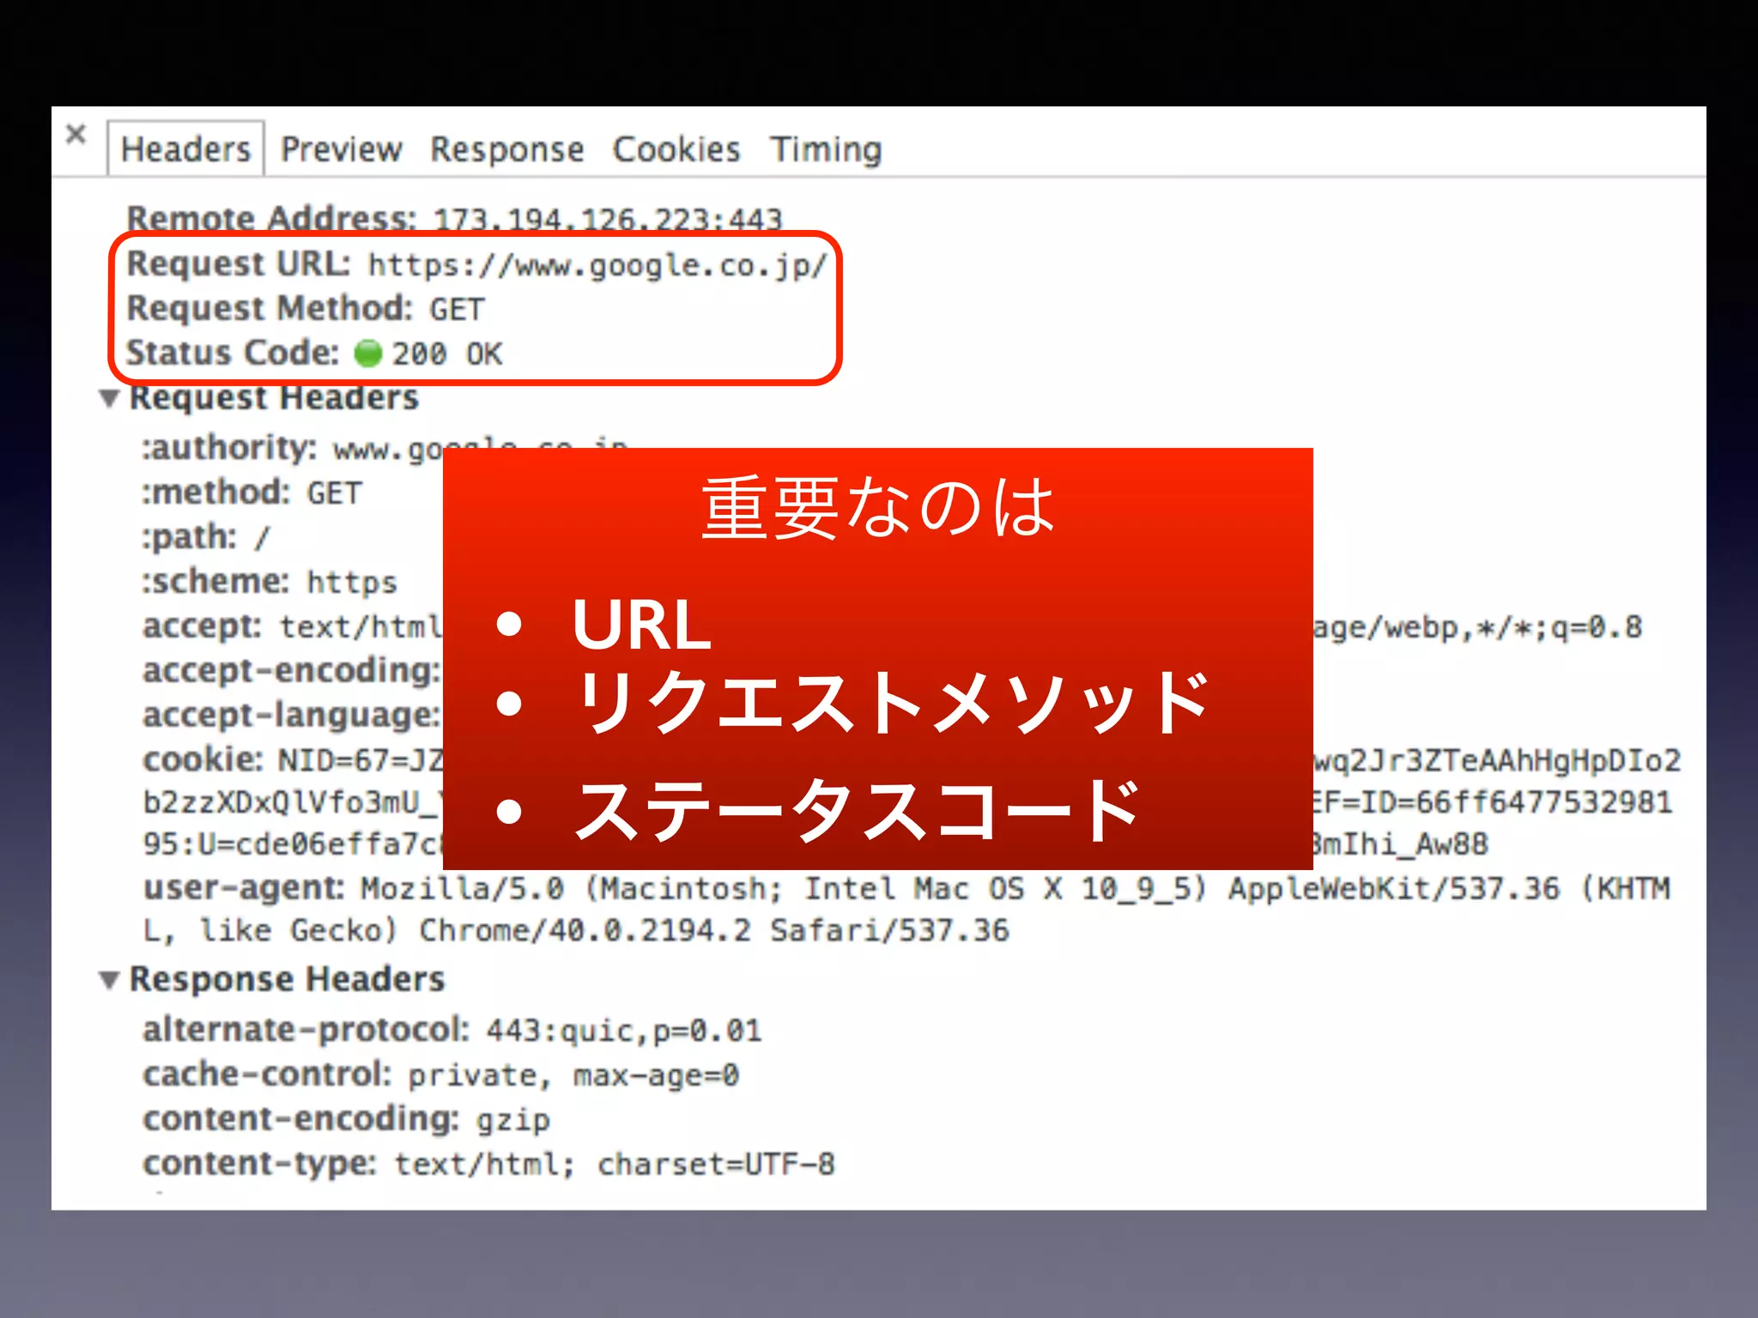The height and width of the screenshot is (1318, 1758).
Task: Select the Remote Address value
Action: point(608,219)
